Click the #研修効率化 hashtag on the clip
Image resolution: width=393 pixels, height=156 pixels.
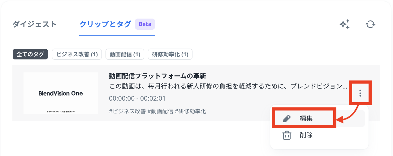point(190,111)
